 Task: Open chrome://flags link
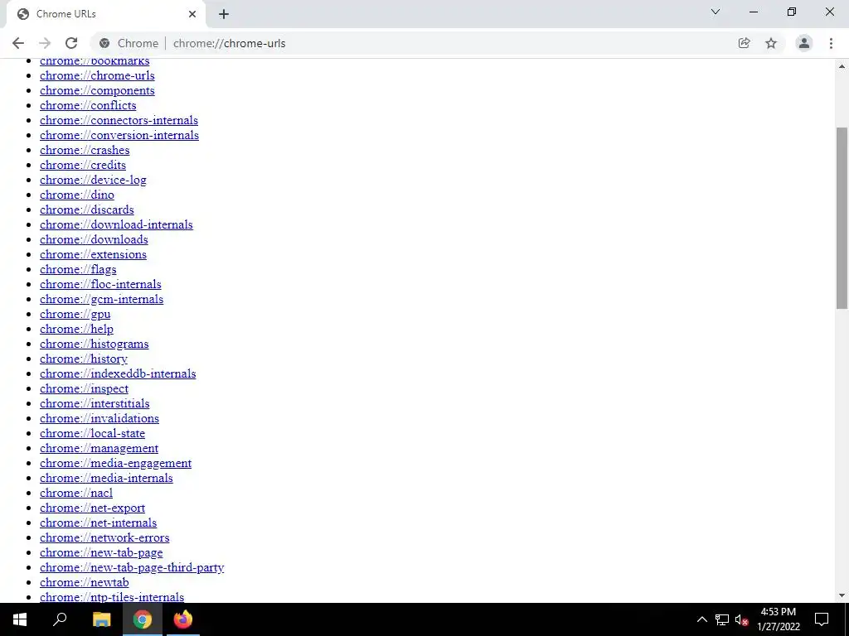click(x=78, y=269)
